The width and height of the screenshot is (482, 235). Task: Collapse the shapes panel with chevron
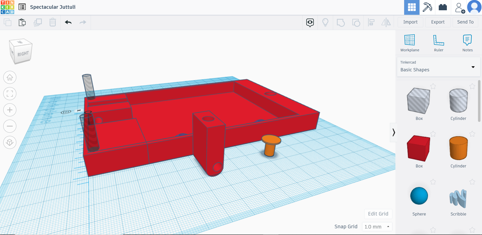[x=393, y=132]
